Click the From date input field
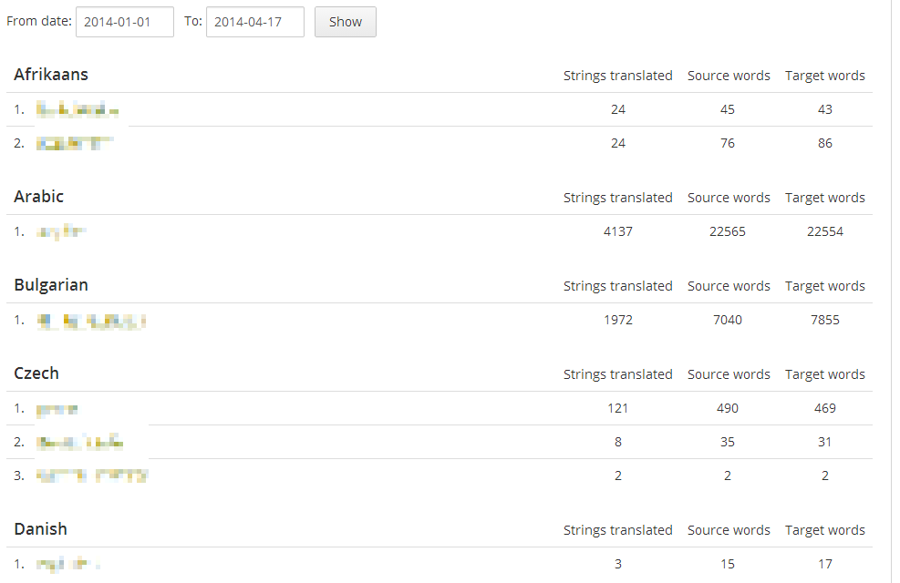Image resolution: width=900 pixels, height=583 pixels. point(125,22)
